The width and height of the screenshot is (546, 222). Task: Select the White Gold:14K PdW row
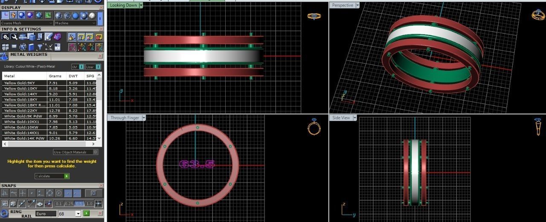click(x=49, y=138)
